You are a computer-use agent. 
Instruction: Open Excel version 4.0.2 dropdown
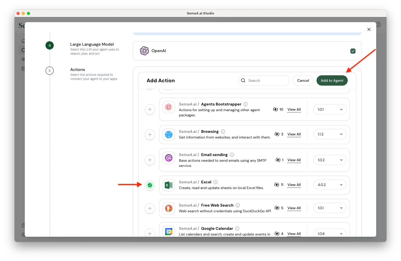click(x=330, y=185)
